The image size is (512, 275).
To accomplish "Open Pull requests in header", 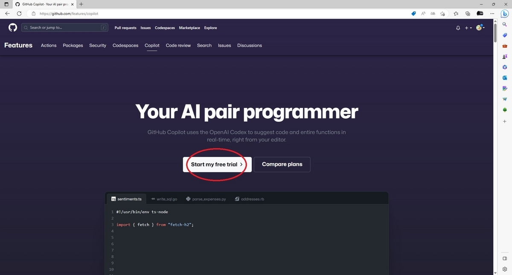I will (x=125, y=28).
